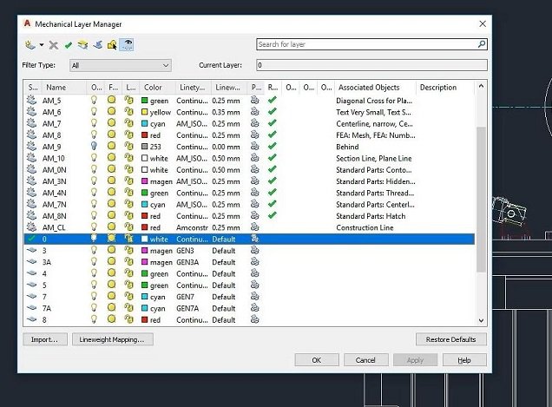The image size is (552, 407).
Task: Click the Current Layer field
Action: [x=371, y=65]
